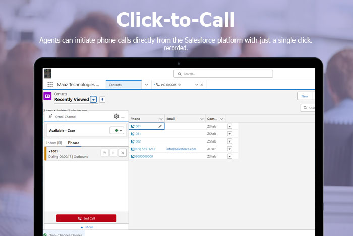The image size is (353, 236).
Task: Click Maaz Technologies app name
Action: (78, 85)
